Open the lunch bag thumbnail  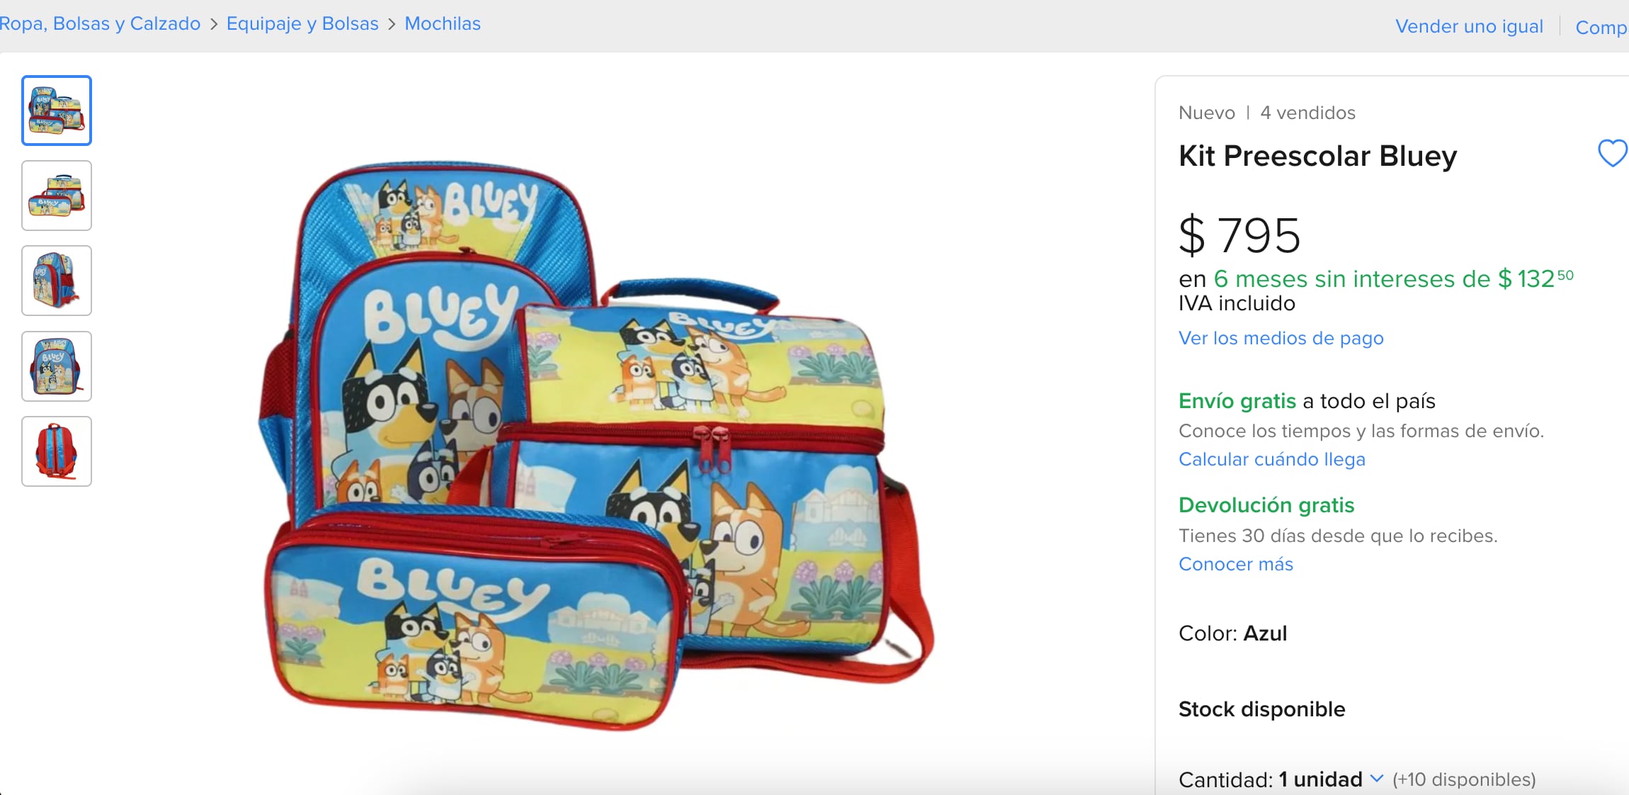[x=56, y=196]
